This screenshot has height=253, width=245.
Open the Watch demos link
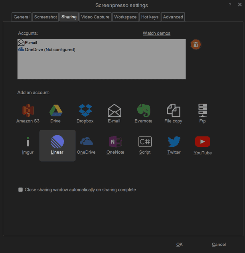[156, 33]
